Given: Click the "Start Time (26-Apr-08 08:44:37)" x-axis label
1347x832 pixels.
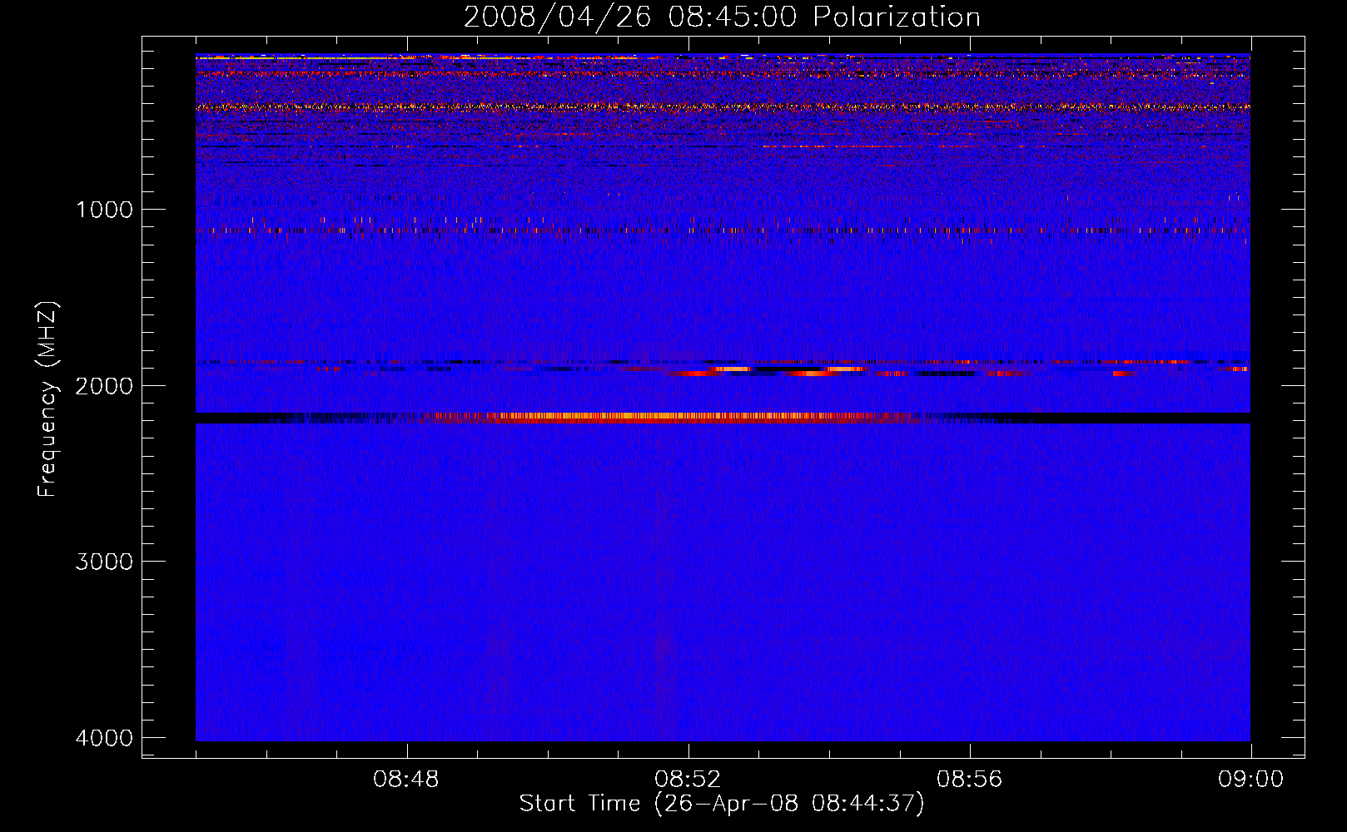Looking at the screenshot, I should [722, 804].
